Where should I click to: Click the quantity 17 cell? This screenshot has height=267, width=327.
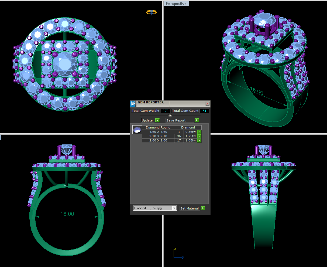[179, 140]
